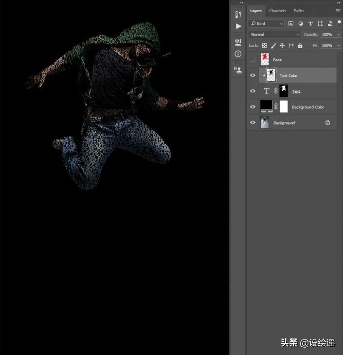Click lock transparent pixels icon
343x355 pixels.
265,46
